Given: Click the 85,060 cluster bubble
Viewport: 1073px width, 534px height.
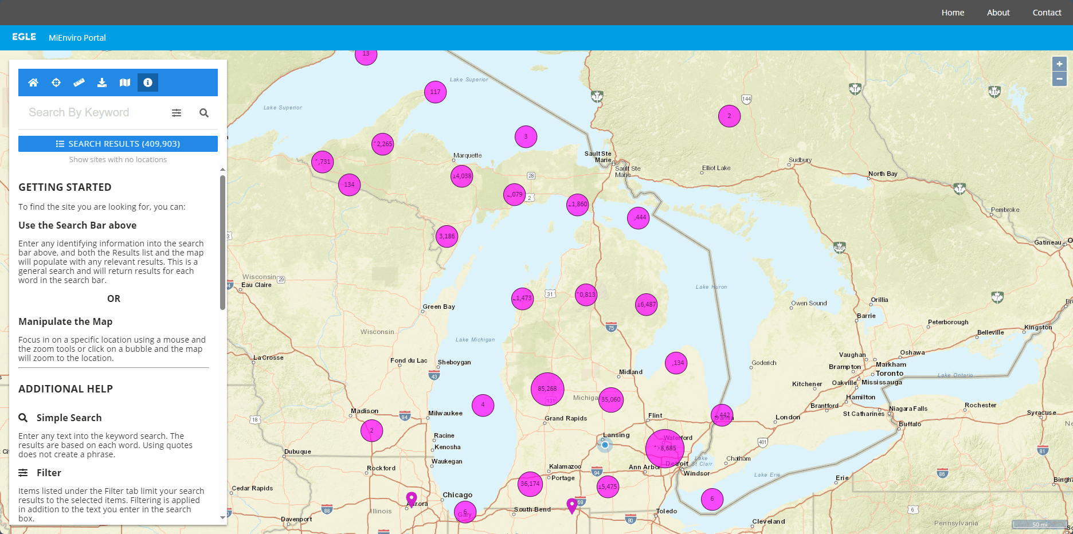Looking at the screenshot, I should pos(611,400).
